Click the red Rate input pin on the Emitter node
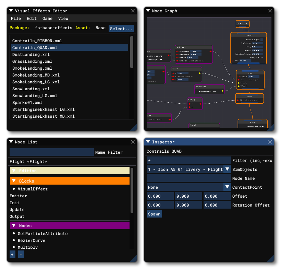The image size is (281, 269). pyautogui.click(x=233, y=61)
